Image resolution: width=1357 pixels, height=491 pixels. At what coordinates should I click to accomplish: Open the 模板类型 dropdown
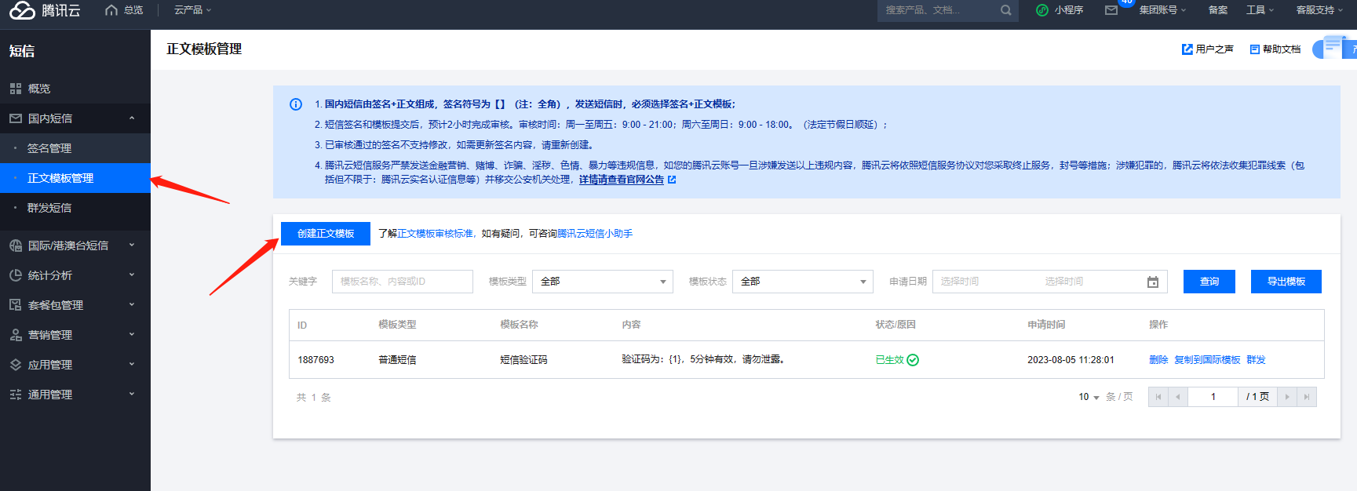click(x=603, y=282)
